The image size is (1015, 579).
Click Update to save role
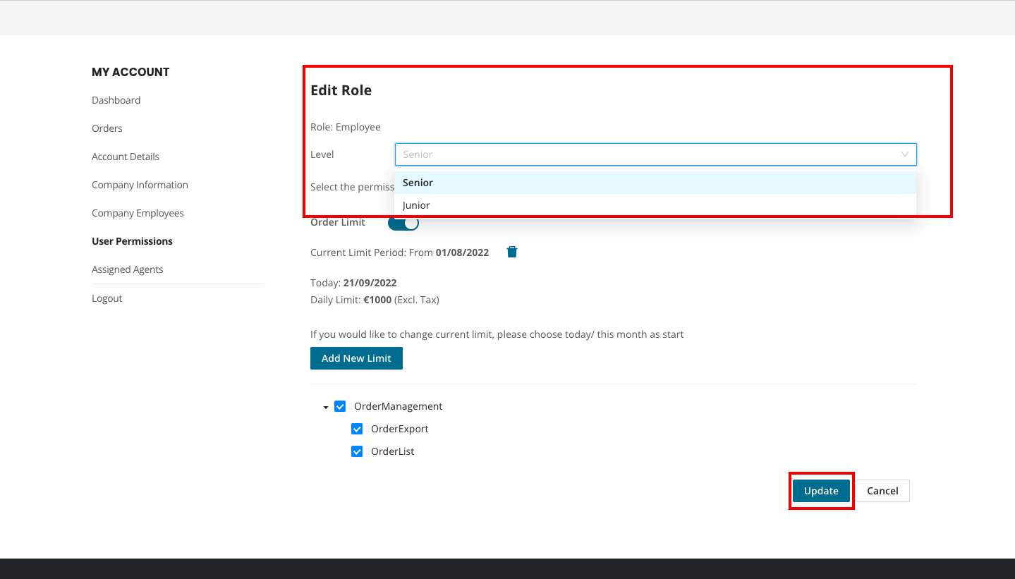[x=821, y=491]
